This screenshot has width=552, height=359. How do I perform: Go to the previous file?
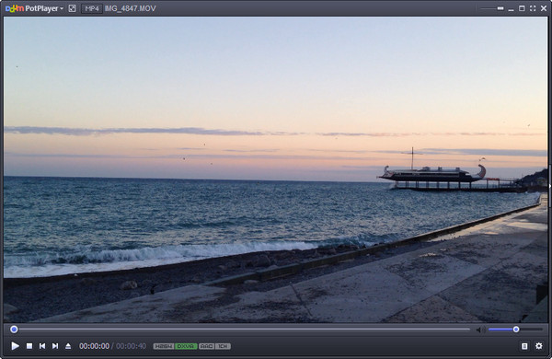[x=42, y=346]
